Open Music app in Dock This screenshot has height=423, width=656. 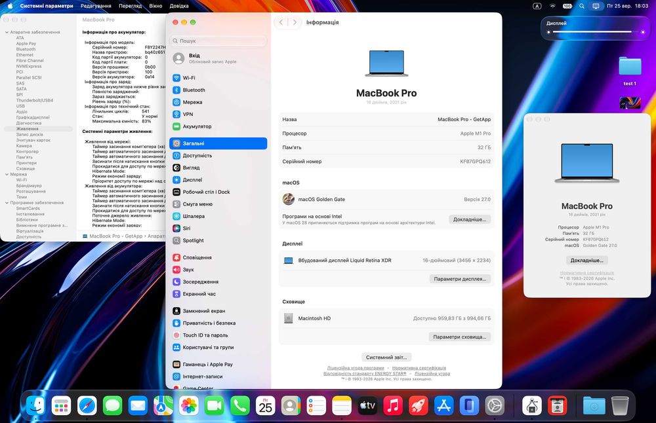[x=393, y=405]
